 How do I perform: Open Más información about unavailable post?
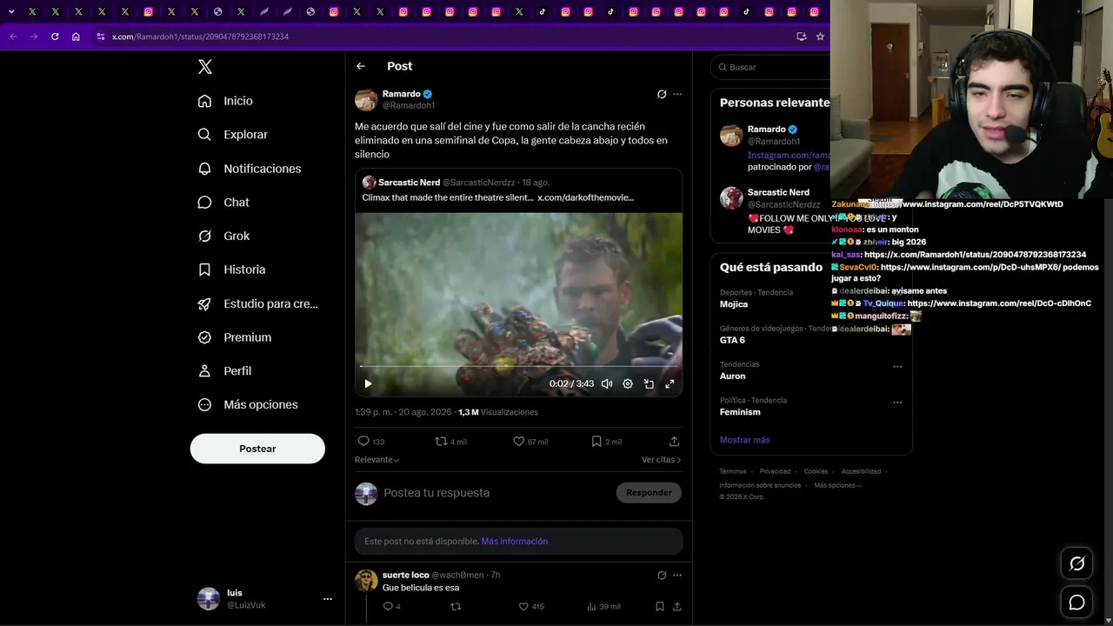(x=515, y=542)
